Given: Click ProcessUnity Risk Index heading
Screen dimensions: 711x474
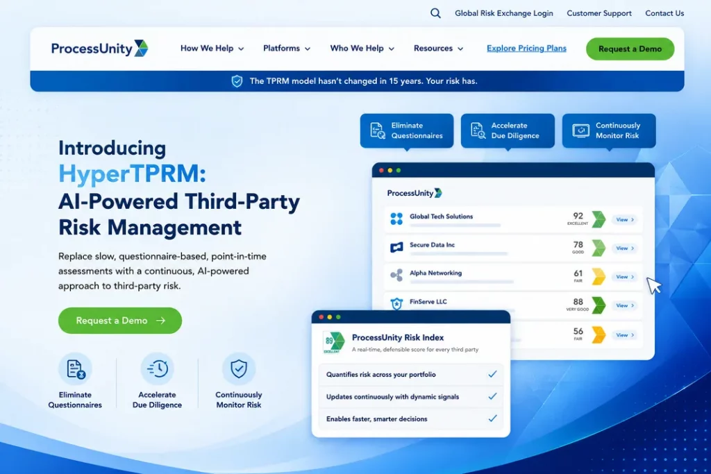Looking at the screenshot, I should click(x=398, y=337).
